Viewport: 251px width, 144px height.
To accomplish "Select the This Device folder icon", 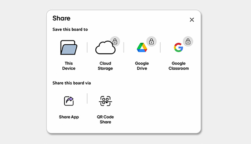I will 69,47.
